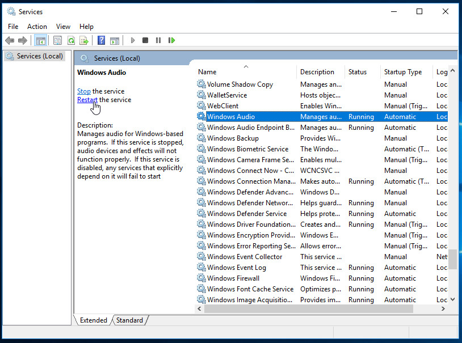Click the horizontal scrollbar left arrow
The height and width of the screenshot is (343, 462).
click(199, 308)
